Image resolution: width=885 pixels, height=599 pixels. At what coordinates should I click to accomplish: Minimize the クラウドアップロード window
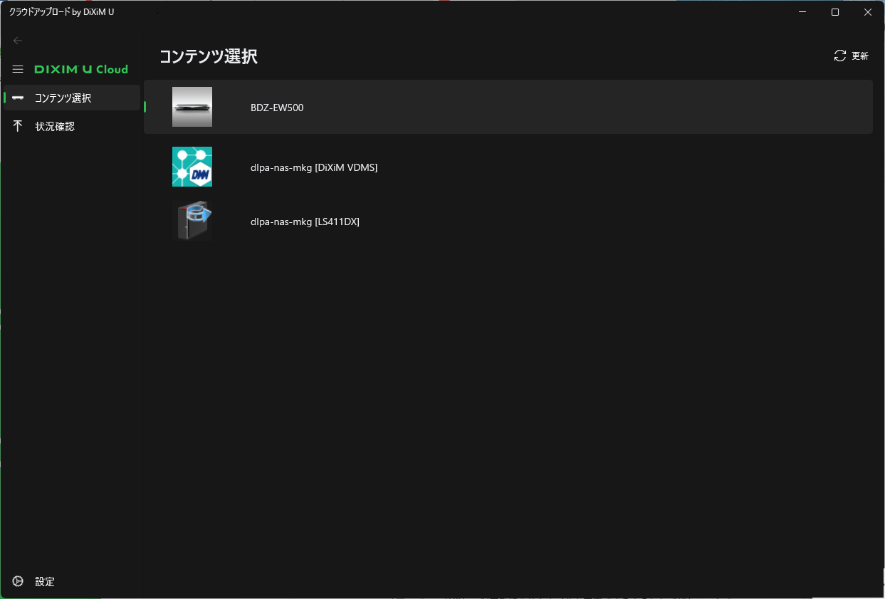[x=802, y=12]
